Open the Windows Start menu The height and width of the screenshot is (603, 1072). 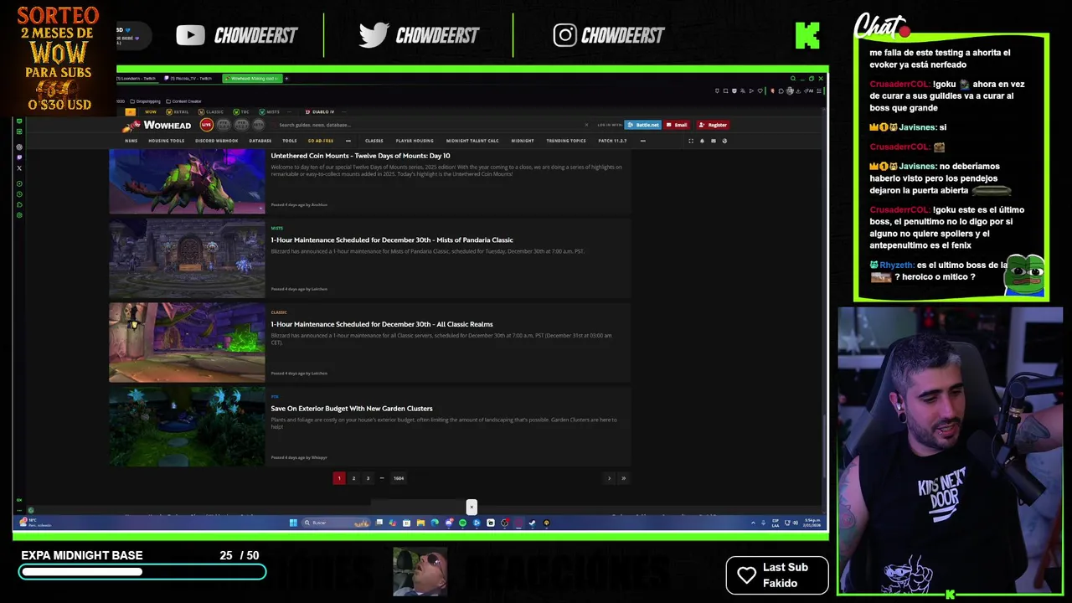[293, 523]
